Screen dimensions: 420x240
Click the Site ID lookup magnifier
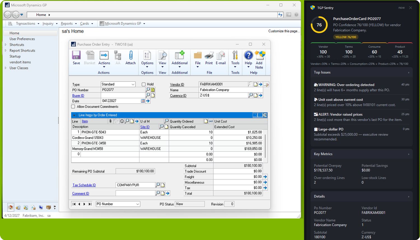[x=161, y=127]
